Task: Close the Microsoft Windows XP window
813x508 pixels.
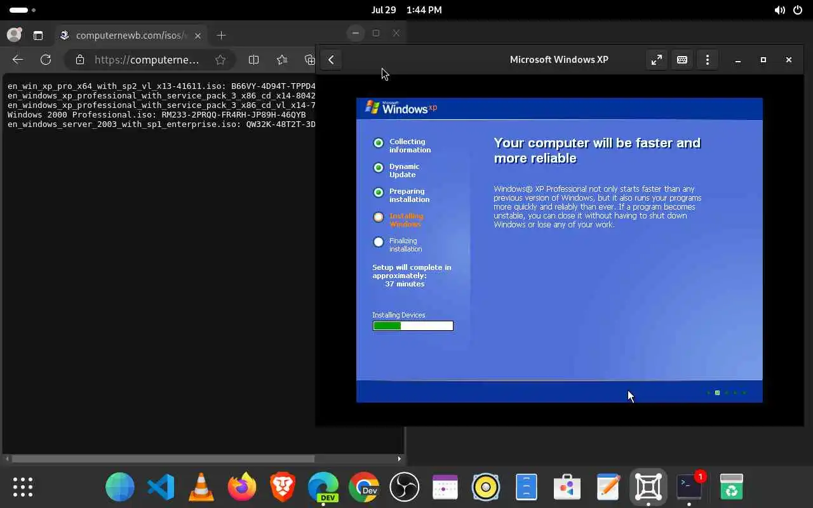Action: [789, 60]
